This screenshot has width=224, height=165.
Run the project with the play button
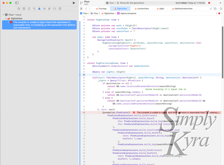pos(74,3)
